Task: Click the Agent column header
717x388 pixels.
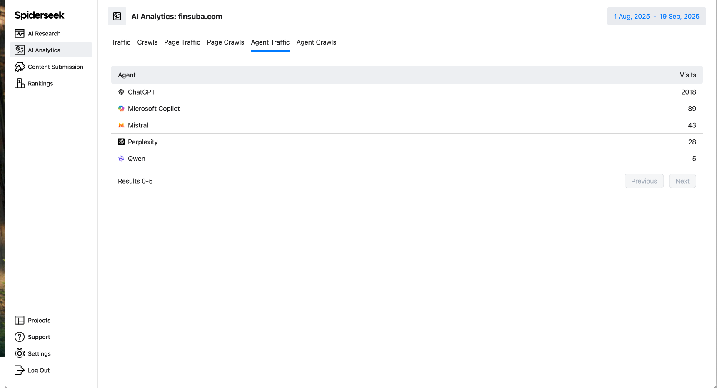Action: [x=127, y=75]
